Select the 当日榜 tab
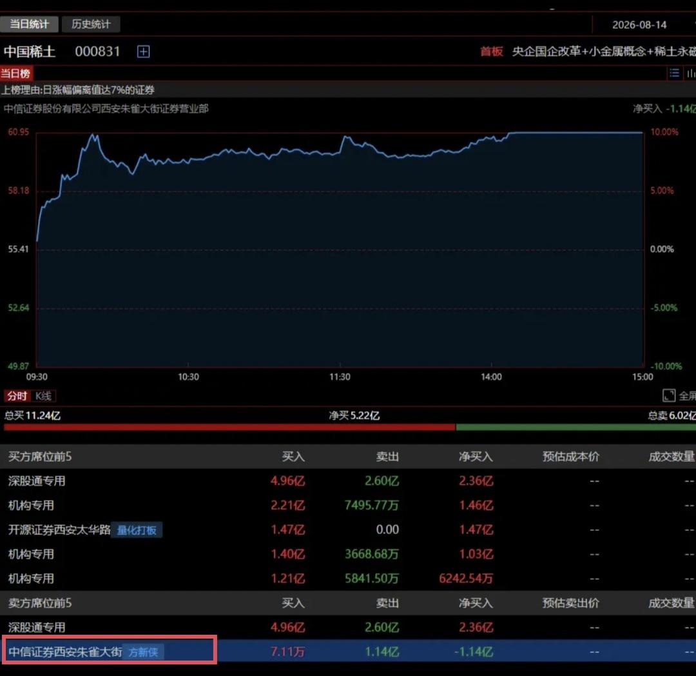696x676 pixels. pos(16,74)
